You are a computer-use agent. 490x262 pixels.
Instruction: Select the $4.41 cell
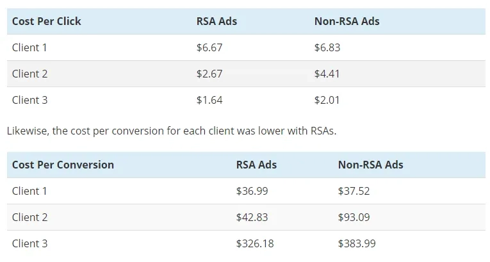(x=327, y=74)
